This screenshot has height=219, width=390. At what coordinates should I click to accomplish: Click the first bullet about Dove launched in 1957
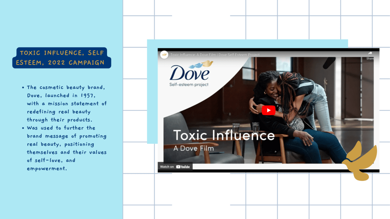66,103
